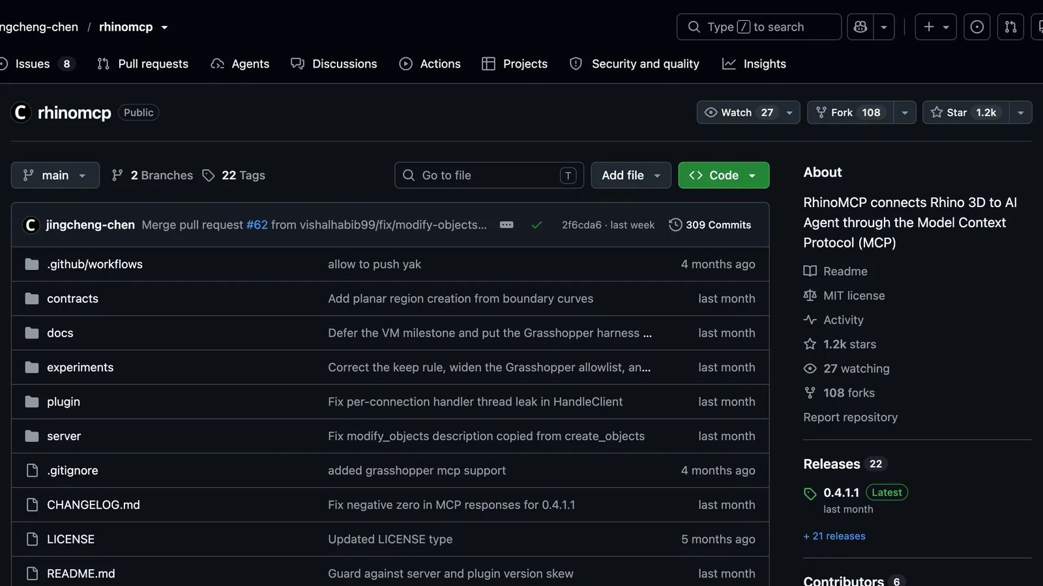
Task: Star the rhinomcp repository
Action: [x=965, y=113]
